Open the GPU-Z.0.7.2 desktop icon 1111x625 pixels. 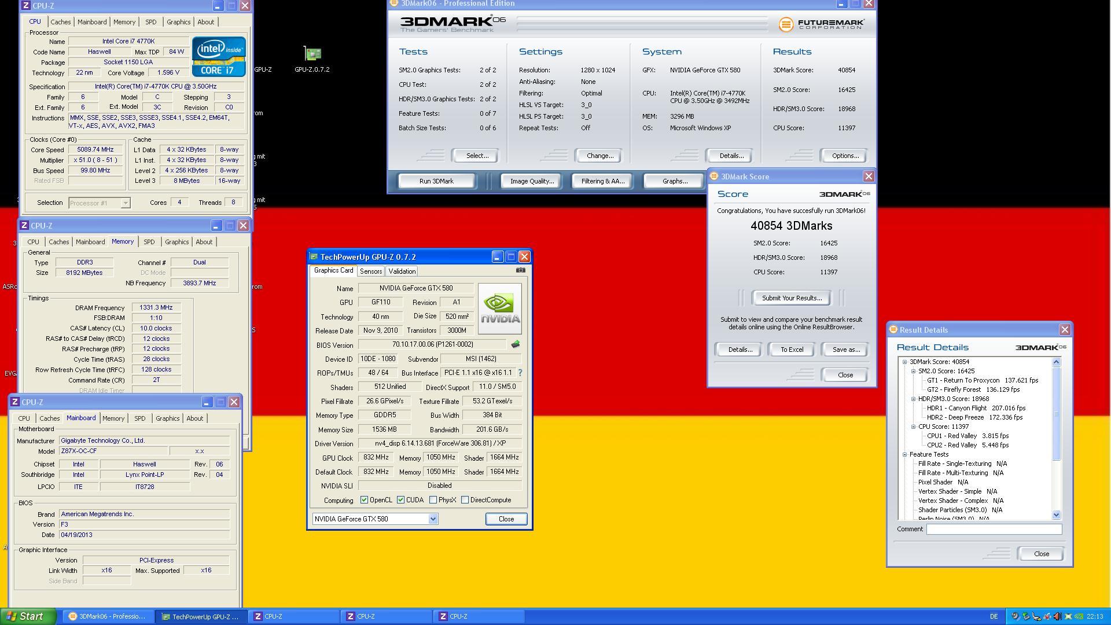pyautogui.click(x=312, y=59)
